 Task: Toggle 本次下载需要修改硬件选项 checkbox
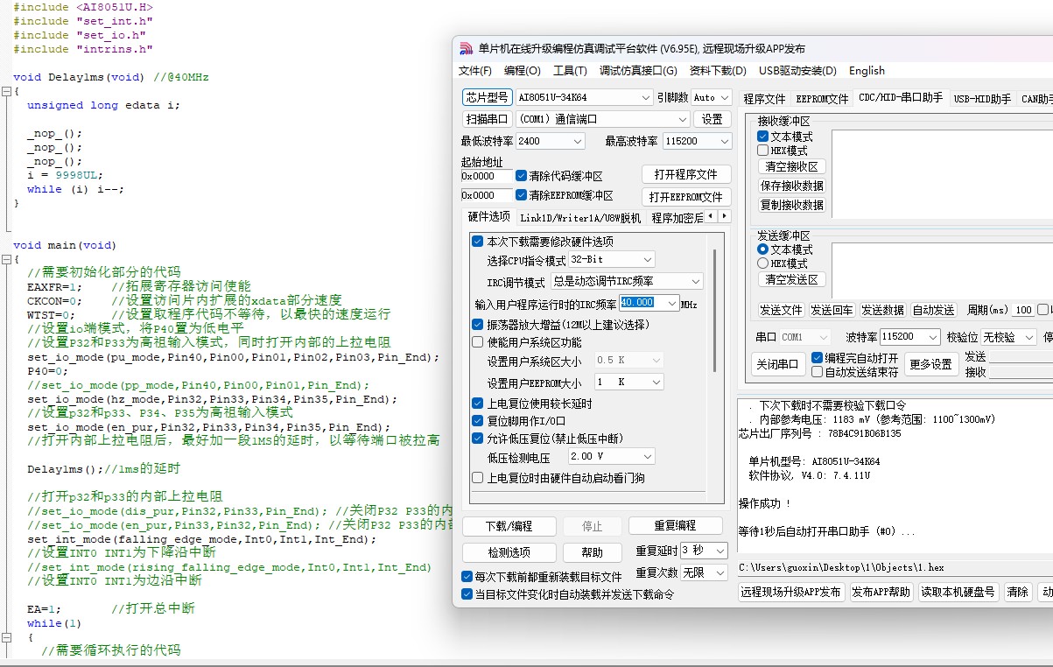click(478, 242)
